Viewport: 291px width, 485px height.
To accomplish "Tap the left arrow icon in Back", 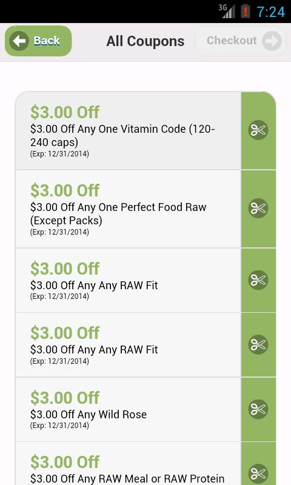I will pos(19,41).
